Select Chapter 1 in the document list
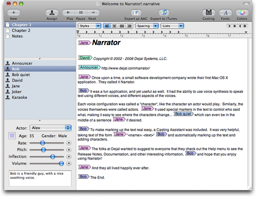Viewport: 256px width, 197px height. pos(40,25)
